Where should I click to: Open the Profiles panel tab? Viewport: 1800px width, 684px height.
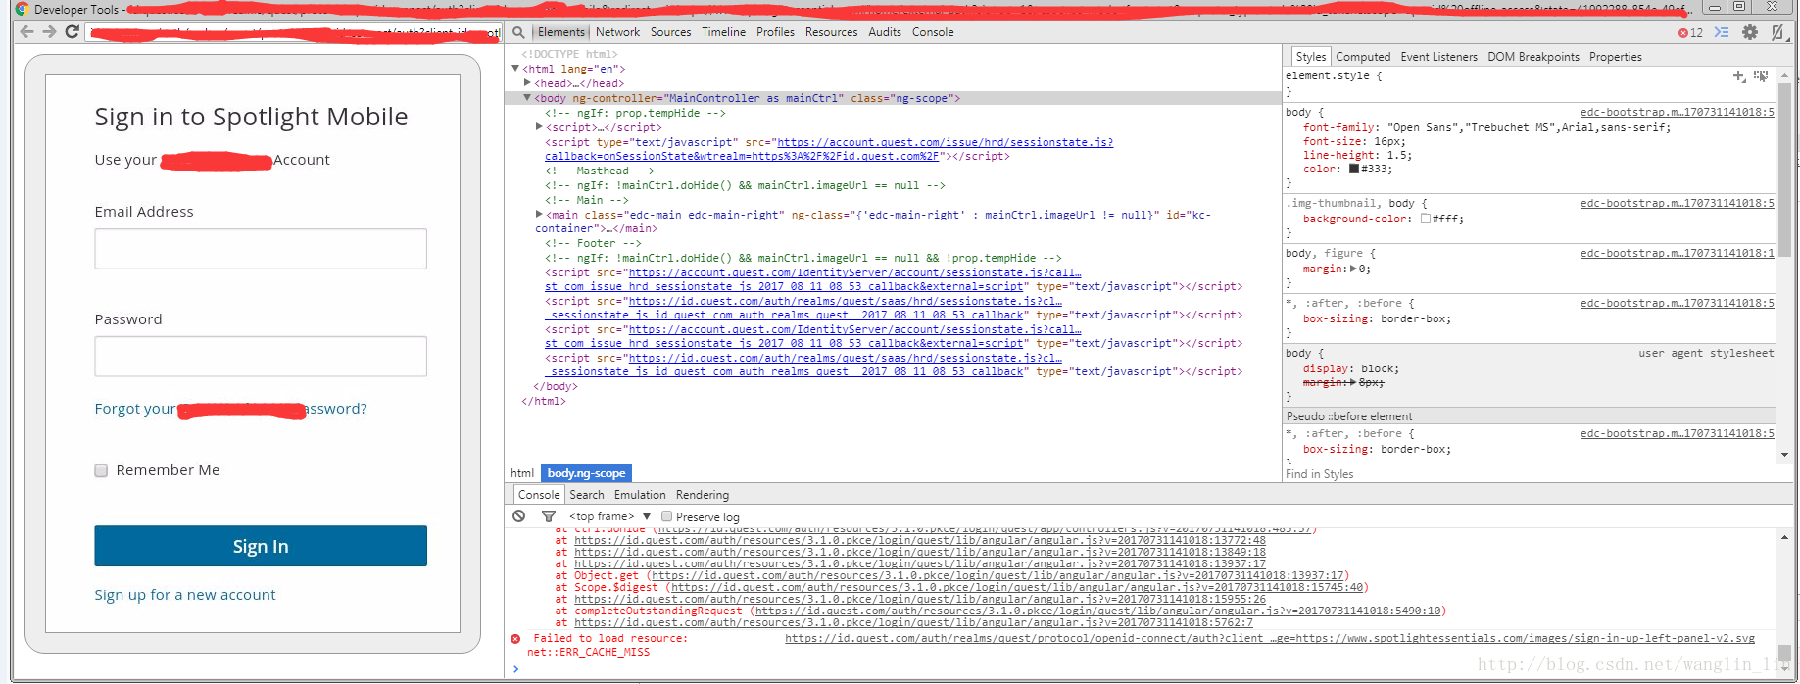(x=775, y=32)
